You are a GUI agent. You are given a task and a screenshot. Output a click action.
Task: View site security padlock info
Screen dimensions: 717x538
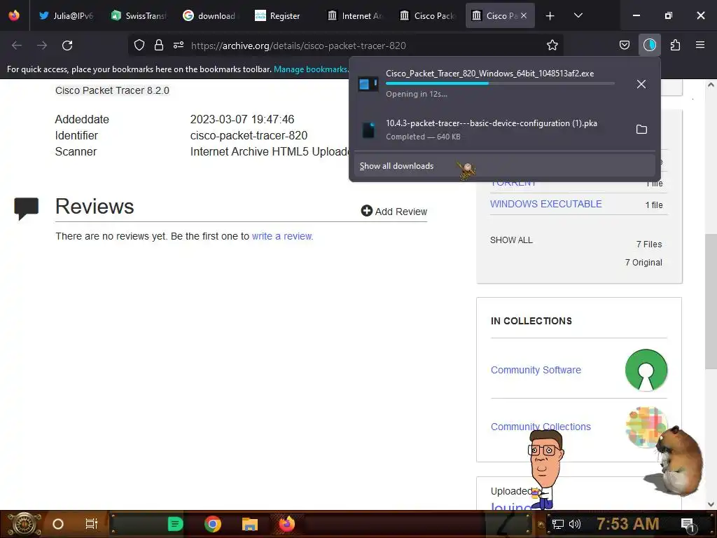pyautogui.click(x=159, y=46)
